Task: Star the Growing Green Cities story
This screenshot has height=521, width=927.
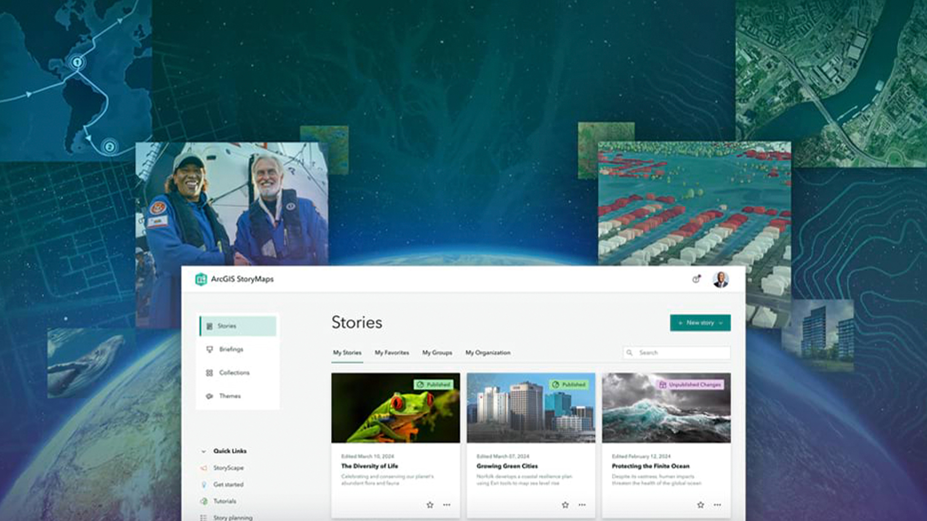Action: pos(565,505)
